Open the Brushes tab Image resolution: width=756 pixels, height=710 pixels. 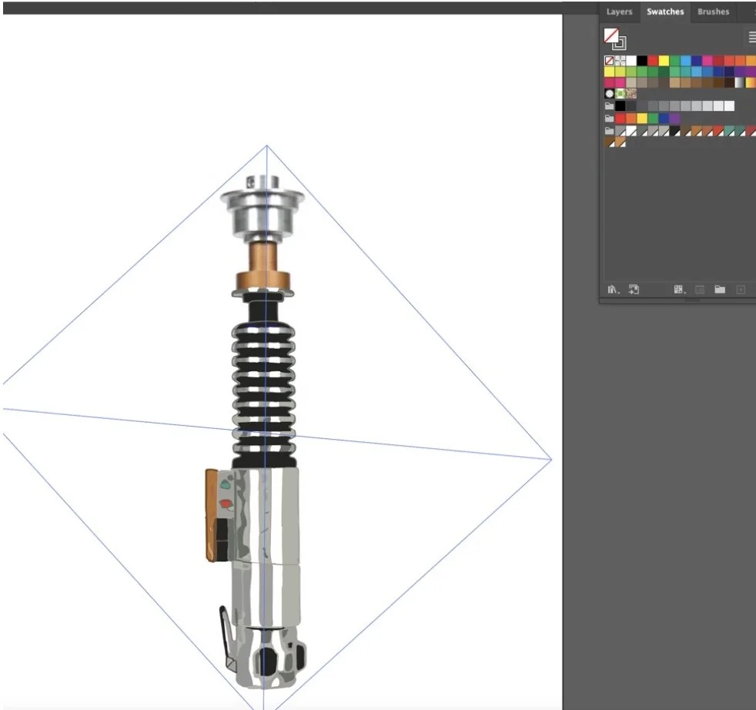tap(713, 12)
